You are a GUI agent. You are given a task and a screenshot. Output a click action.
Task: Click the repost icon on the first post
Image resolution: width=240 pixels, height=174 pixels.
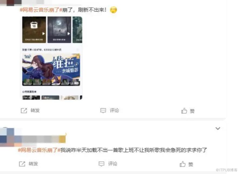[x=24, y=110]
